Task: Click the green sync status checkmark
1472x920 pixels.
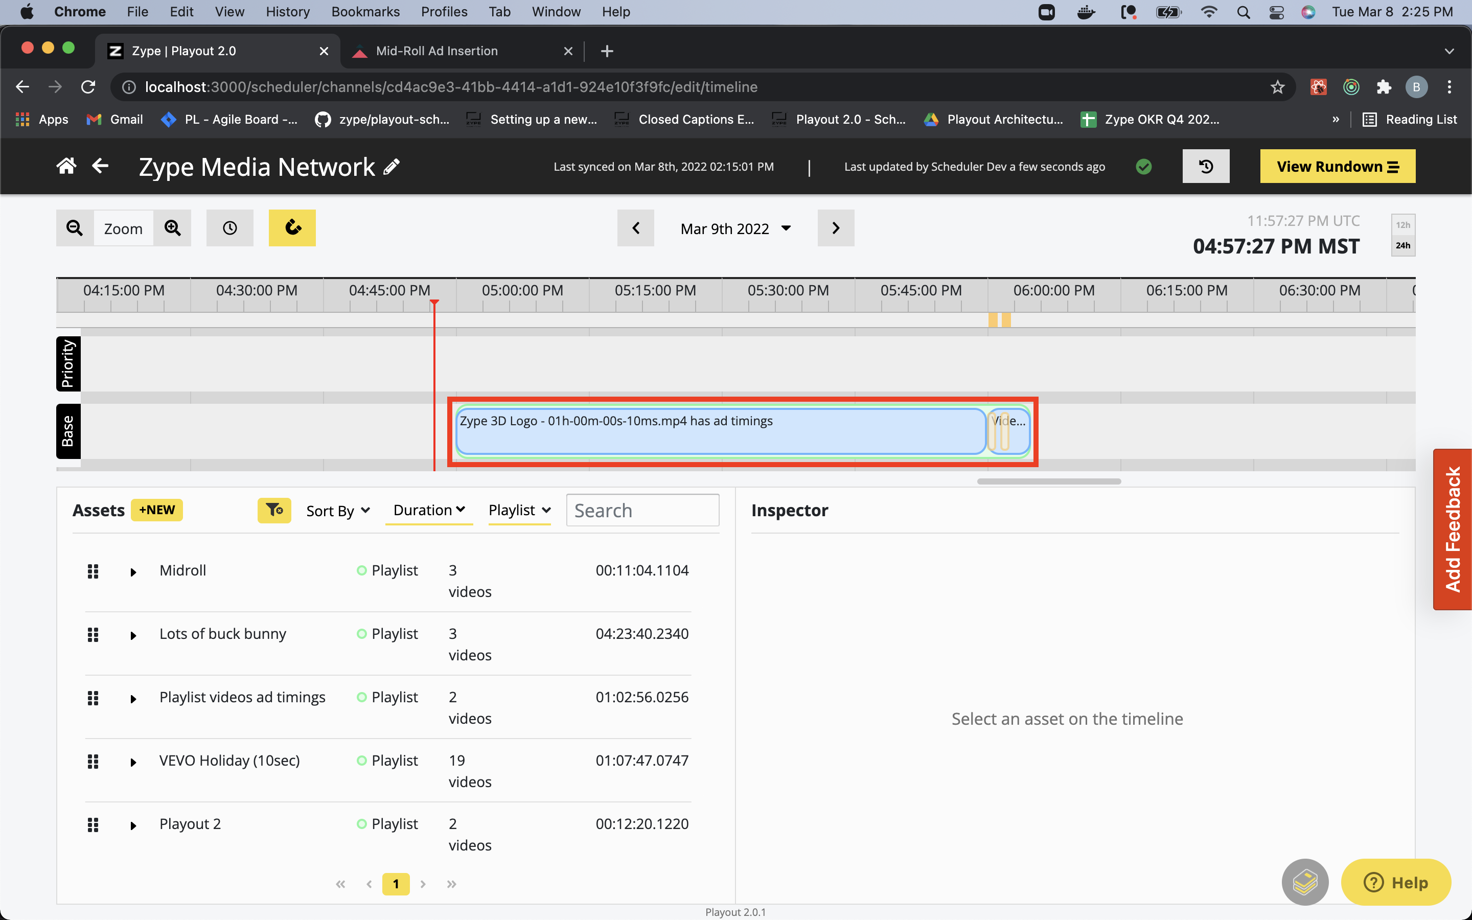Action: pos(1143,167)
